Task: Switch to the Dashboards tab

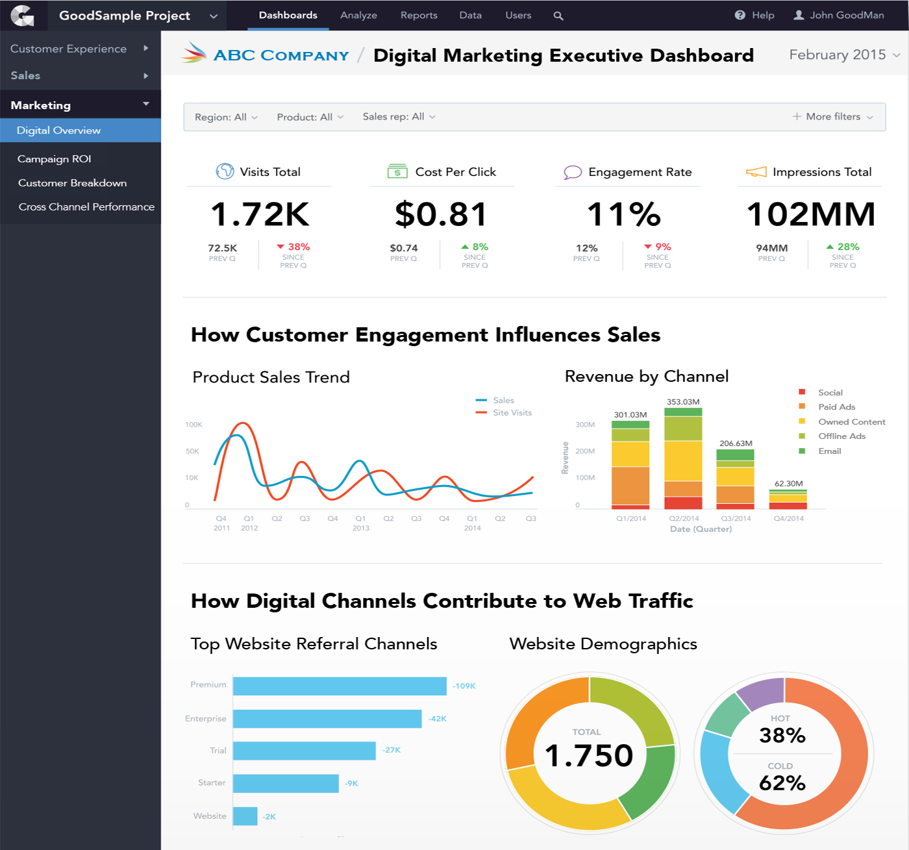Action: tap(288, 15)
